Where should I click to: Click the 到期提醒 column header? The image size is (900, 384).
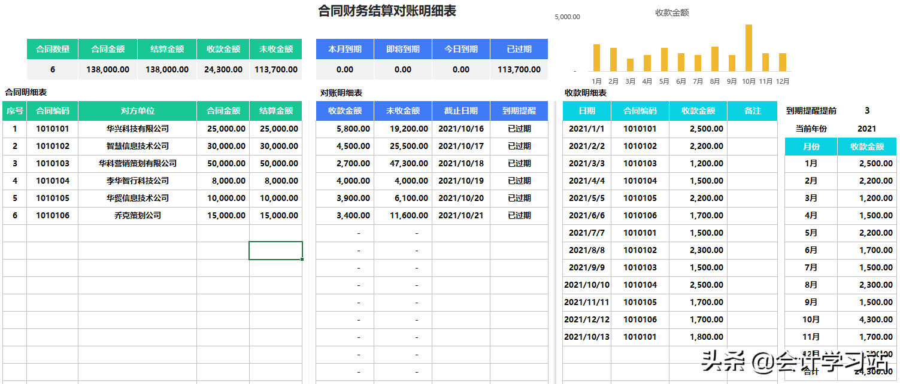tap(519, 111)
